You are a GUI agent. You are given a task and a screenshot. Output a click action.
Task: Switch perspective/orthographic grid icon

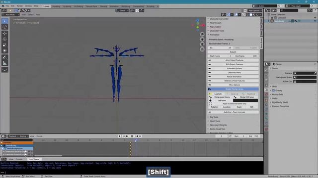pos(202,49)
